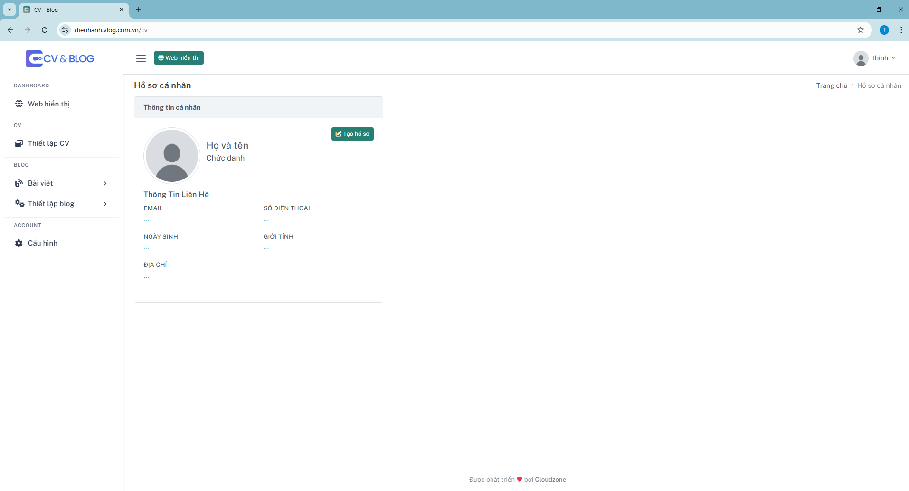Bookmark this page with the star icon
Viewport: 909px width, 491px height.
click(861, 30)
